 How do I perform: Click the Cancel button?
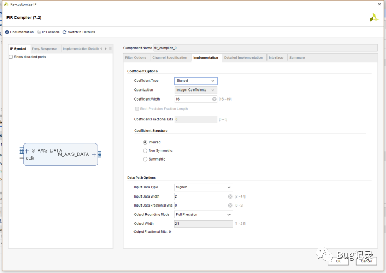(366, 261)
